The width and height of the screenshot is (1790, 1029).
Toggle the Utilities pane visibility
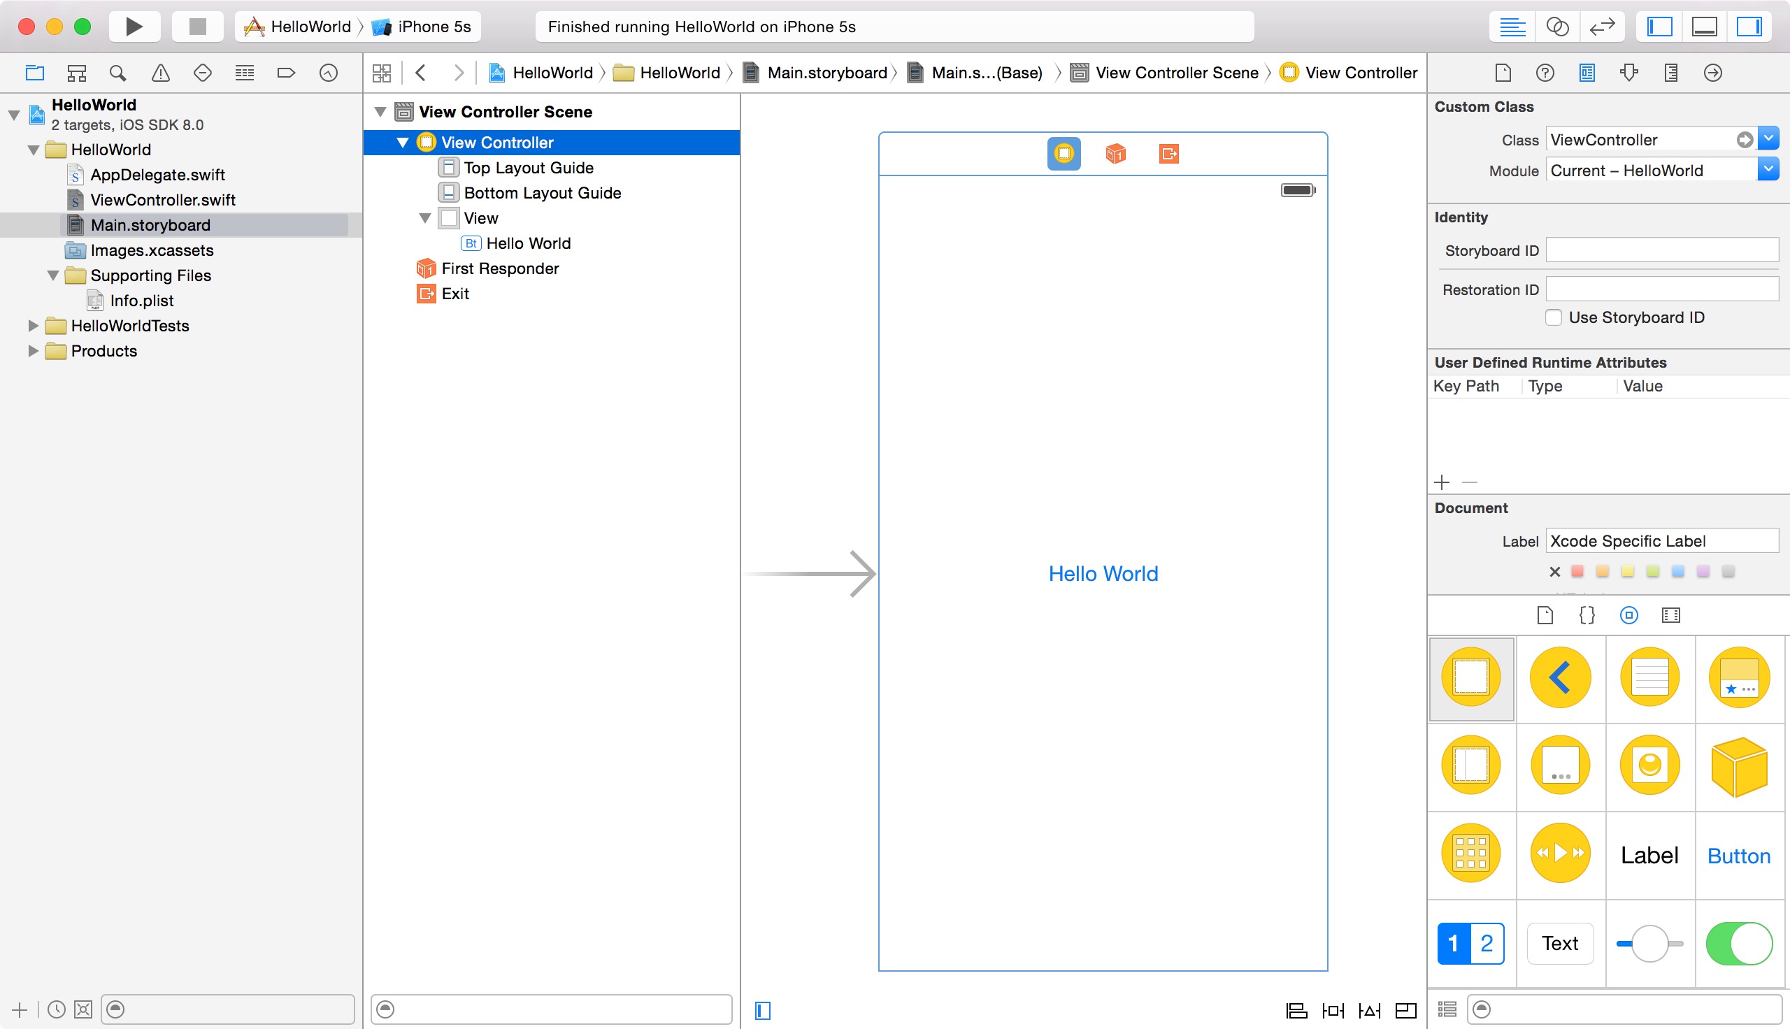point(1749,27)
